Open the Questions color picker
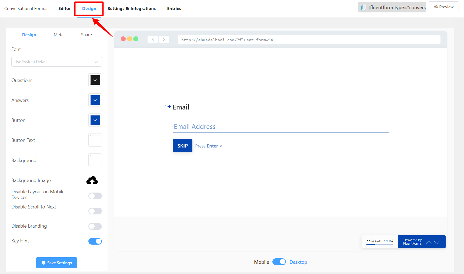The width and height of the screenshot is (464, 274). pos(95,80)
